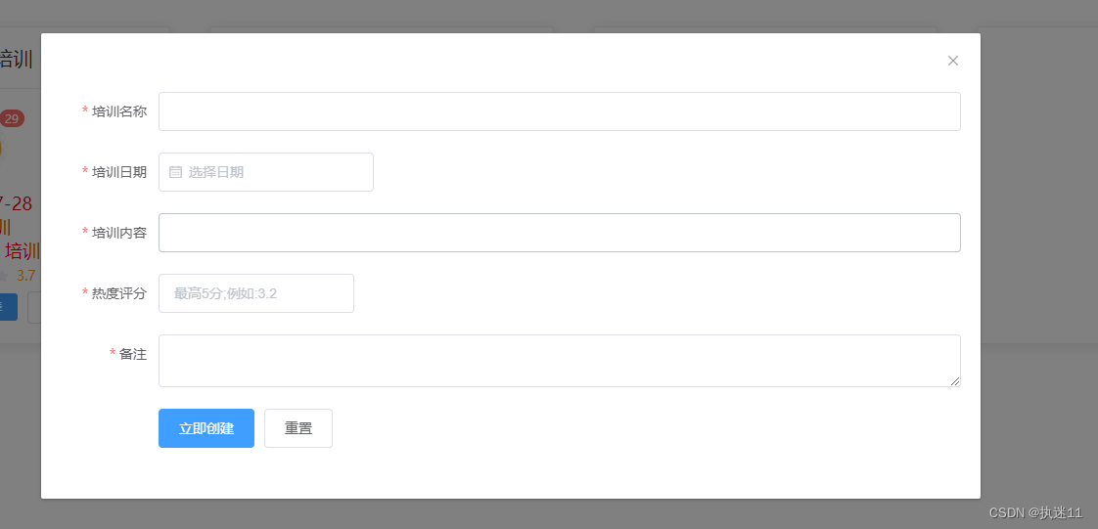
Task: Click the red 29 badge behind the dialog
Action: click(11, 118)
